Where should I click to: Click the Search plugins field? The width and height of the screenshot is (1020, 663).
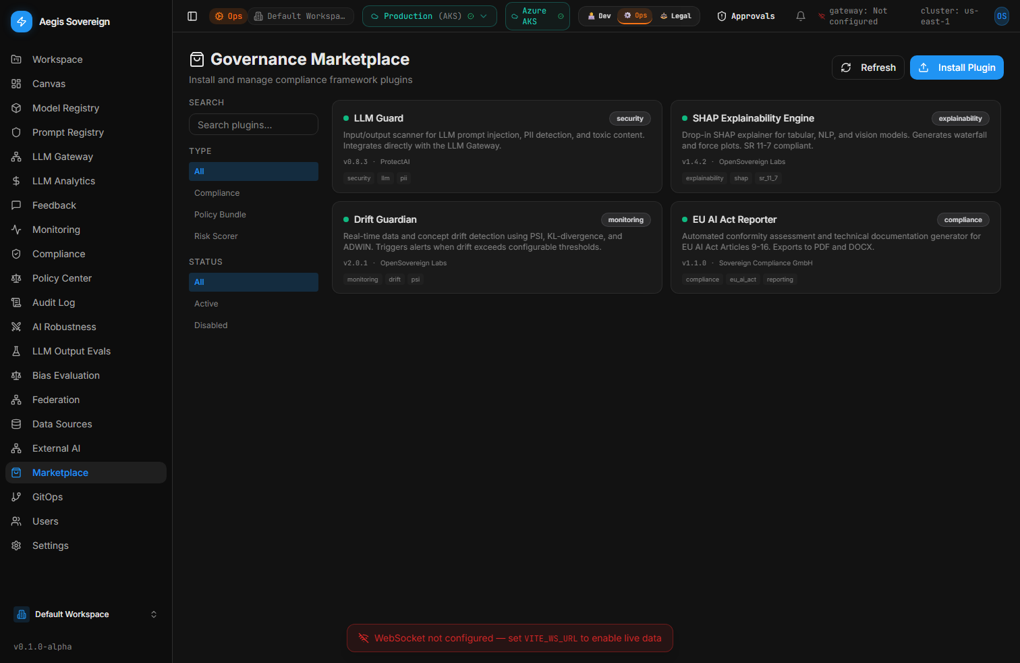click(254, 124)
